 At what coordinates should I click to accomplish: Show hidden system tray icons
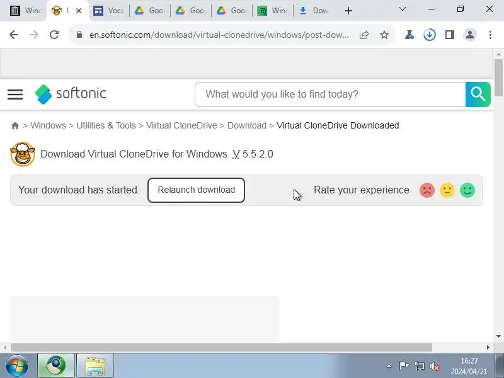[389, 366]
